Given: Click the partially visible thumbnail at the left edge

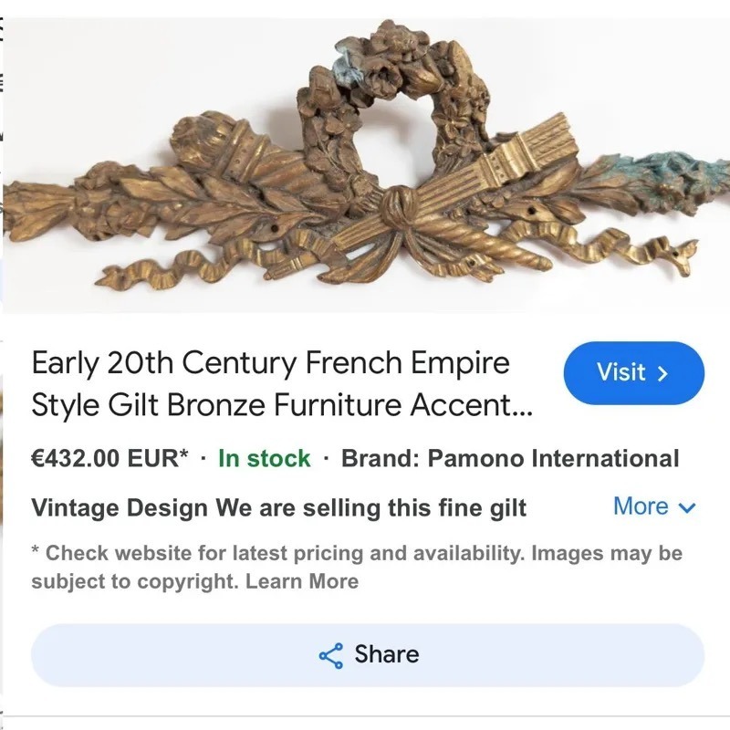Looking at the screenshot, I should point(3,429).
